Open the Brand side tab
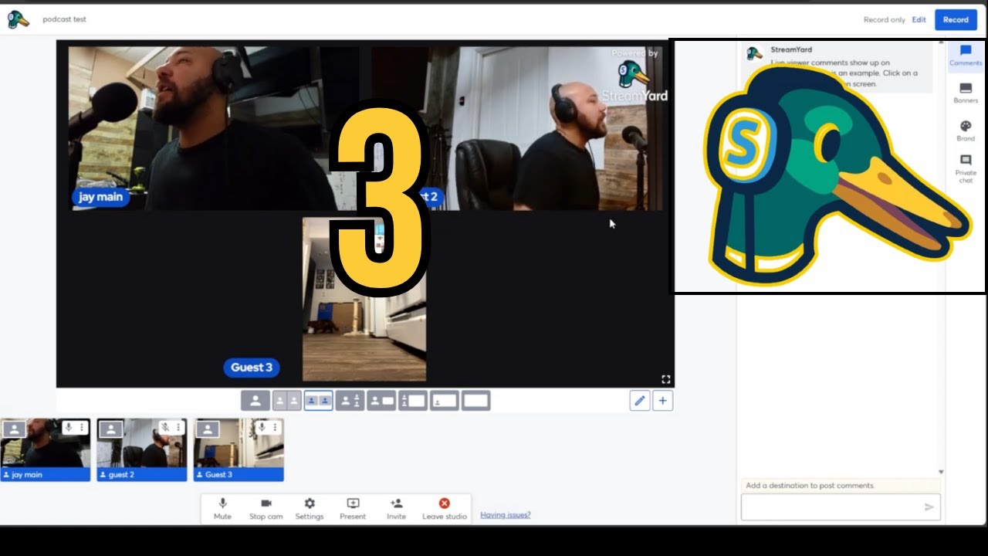The width and height of the screenshot is (988, 556). pyautogui.click(x=966, y=131)
